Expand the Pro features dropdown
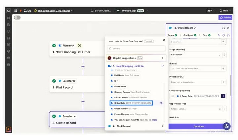The height and width of the screenshot is (140, 238). [72, 11]
